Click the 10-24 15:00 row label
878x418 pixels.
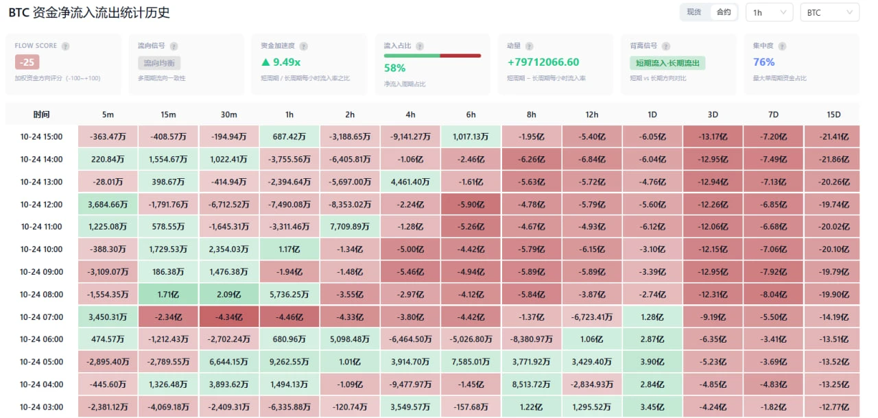41,137
